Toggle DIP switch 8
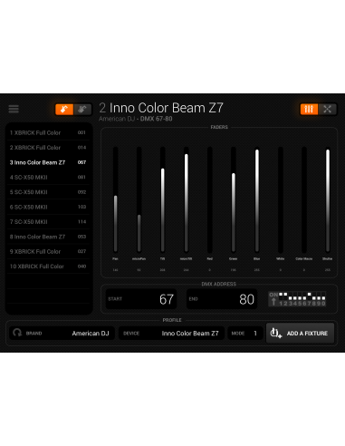Screen dimensions: 345x446 coord(314,296)
